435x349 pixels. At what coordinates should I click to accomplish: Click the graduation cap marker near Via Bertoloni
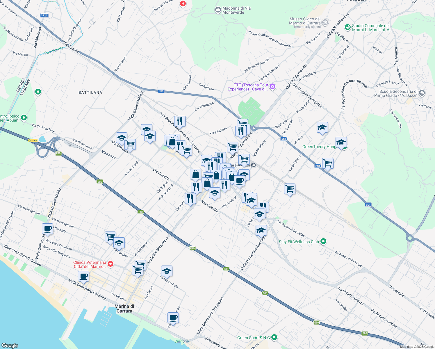(119, 243)
